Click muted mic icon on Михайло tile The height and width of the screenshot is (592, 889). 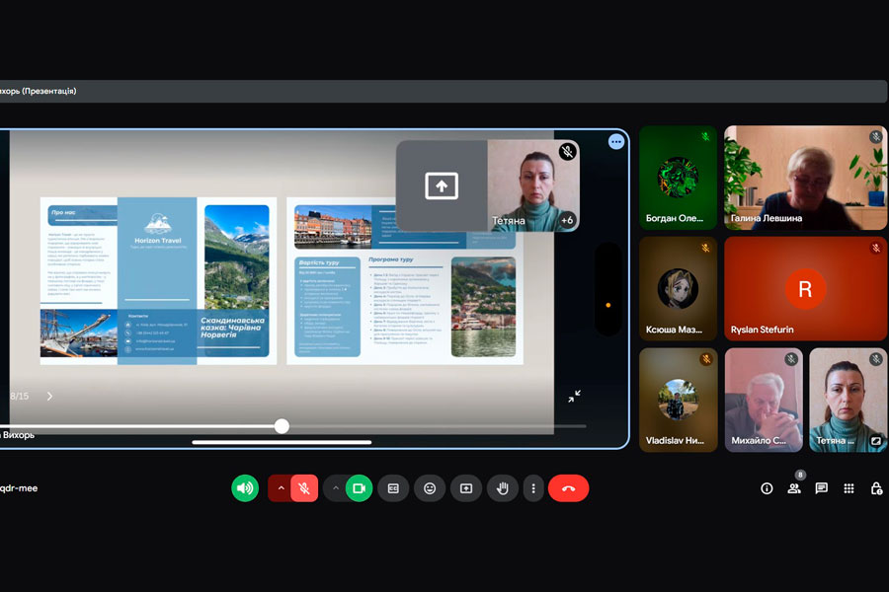point(791,359)
